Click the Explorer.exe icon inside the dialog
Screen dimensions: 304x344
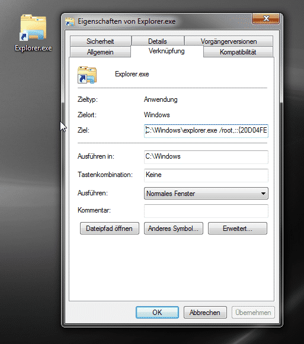(87, 75)
